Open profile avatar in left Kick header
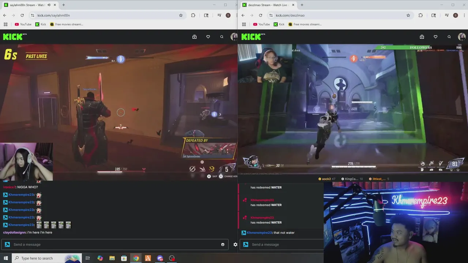468x263 pixels. (x=234, y=37)
